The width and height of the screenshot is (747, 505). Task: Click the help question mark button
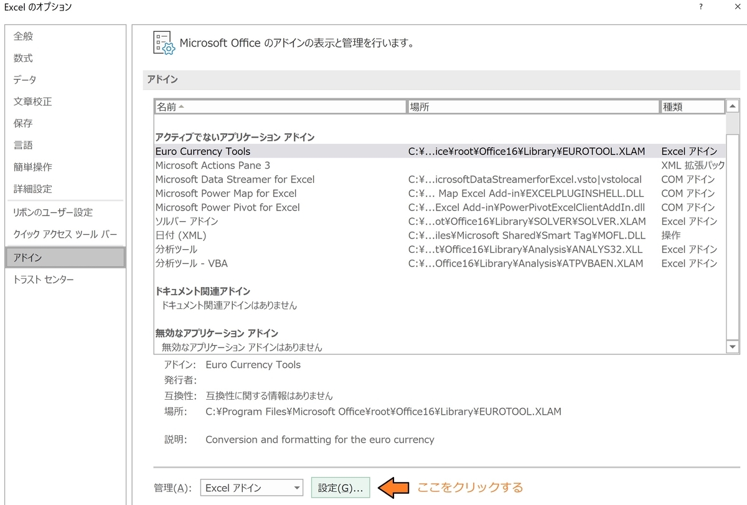point(701,7)
